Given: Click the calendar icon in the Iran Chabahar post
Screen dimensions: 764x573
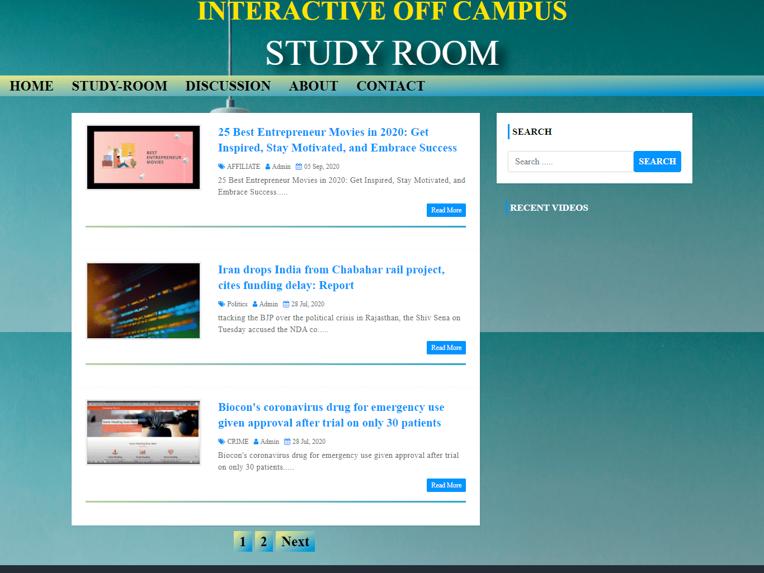Looking at the screenshot, I should (x=286, y=304).
